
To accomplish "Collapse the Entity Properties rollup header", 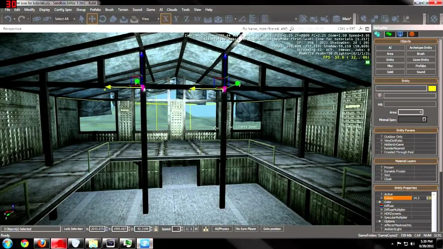I will 405,188.
